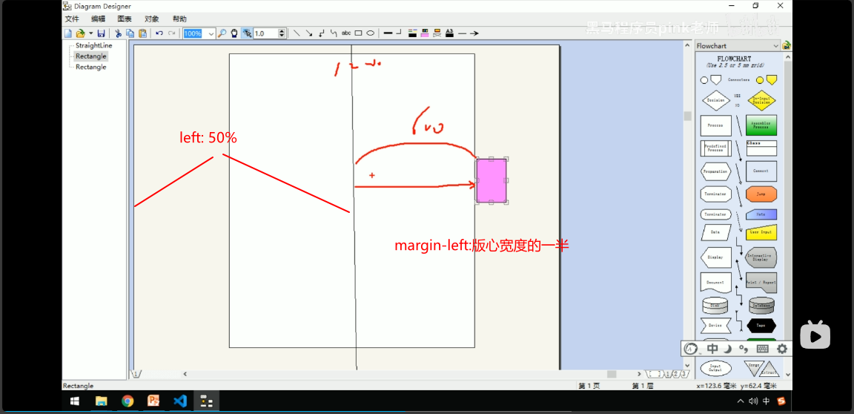Select the ellipse shape tool
This screenshot has height=414, width=854.
[x=370, y=33]
